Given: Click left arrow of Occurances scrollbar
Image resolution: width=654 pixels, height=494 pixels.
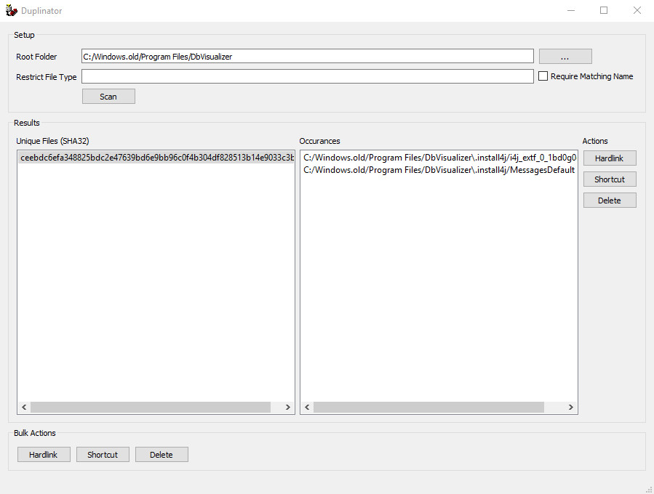Looking at the screenshot, I should (308, 407).
